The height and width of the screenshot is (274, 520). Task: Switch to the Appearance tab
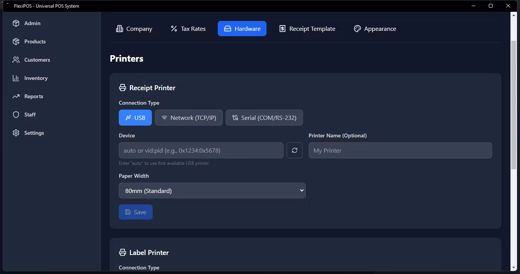pos(375,29)
